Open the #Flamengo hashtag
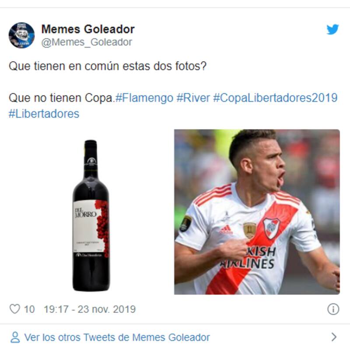350x351 pixels. coord(144,98)
